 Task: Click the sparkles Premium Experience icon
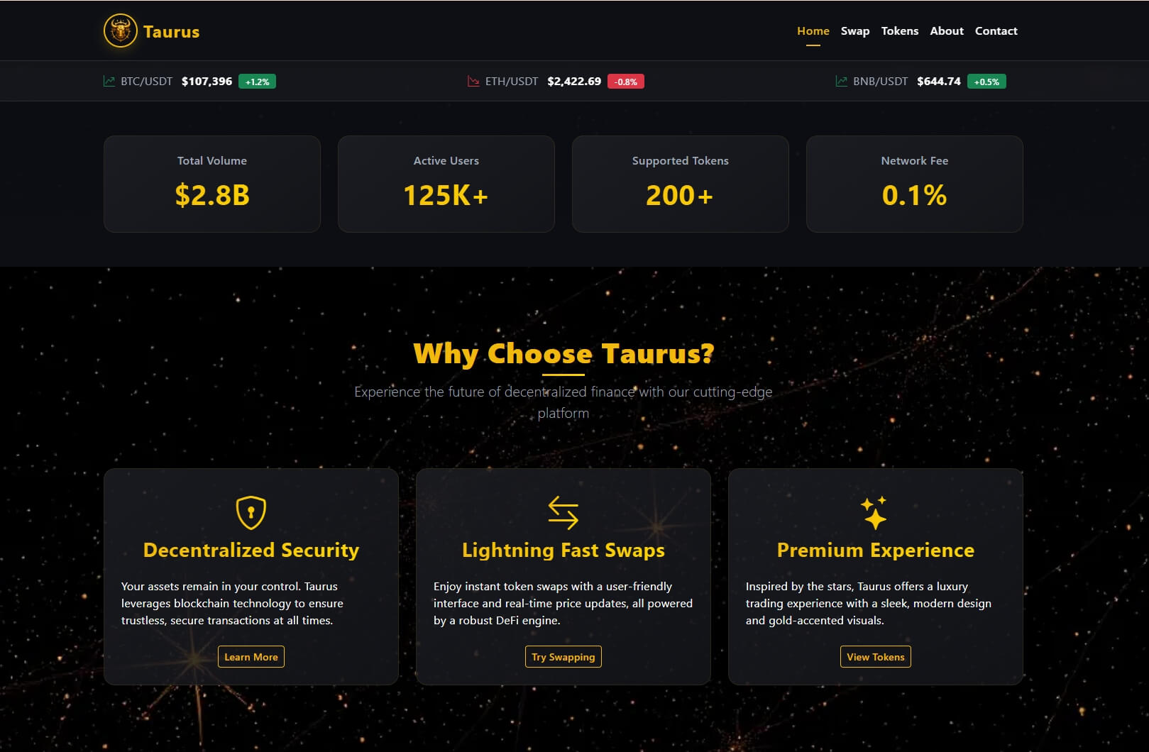[875, 512]
